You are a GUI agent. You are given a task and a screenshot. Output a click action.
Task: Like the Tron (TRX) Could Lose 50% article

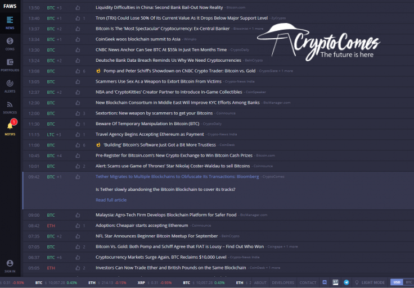tap(78, 18)
